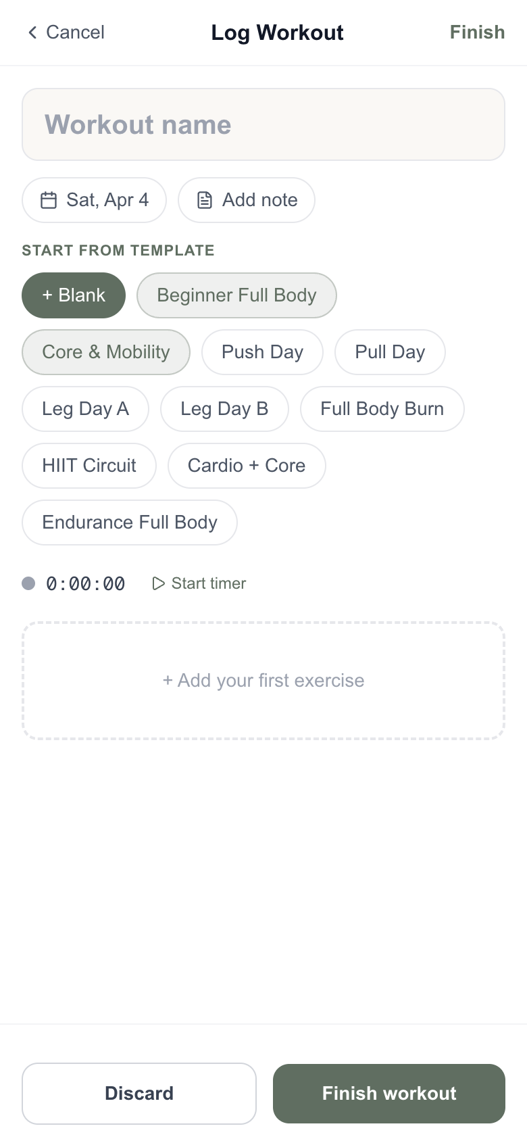Viewport: 527px width, 1141px height.
Task: Pick the Pull Day template
Action: [x=390, y=352]
